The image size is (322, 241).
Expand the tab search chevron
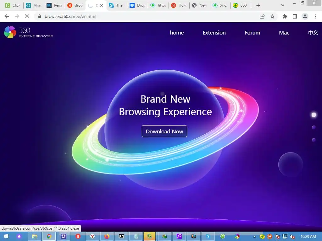point(283,5)
